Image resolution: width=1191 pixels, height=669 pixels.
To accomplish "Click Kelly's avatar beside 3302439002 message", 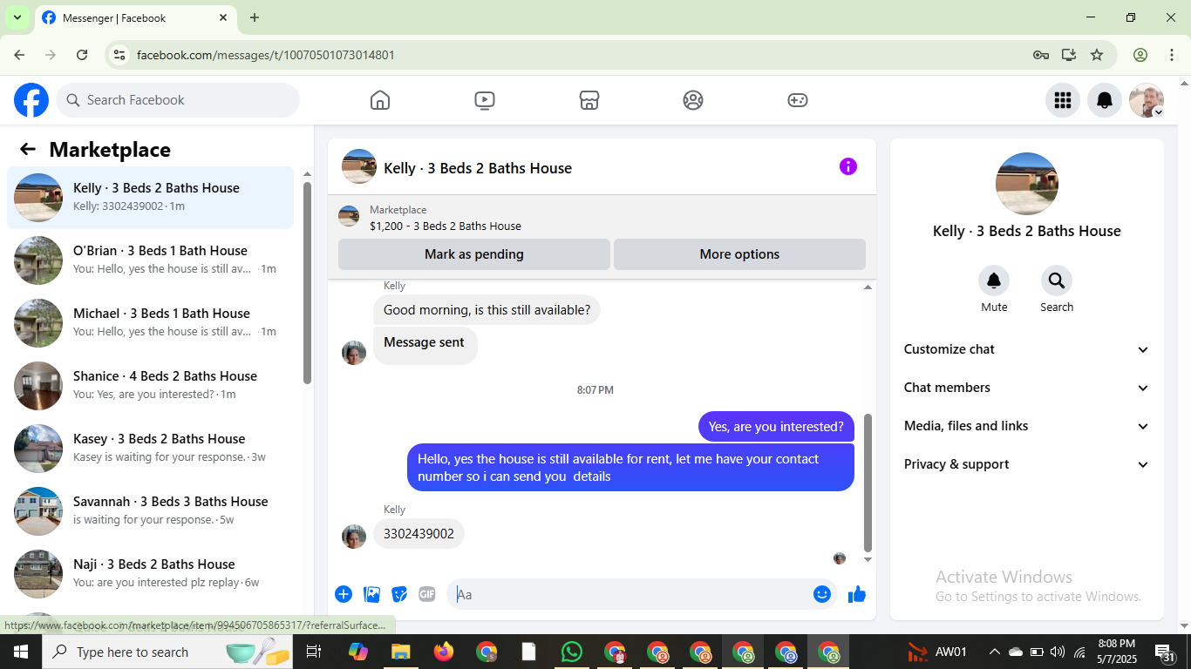I will pos(354,537).
